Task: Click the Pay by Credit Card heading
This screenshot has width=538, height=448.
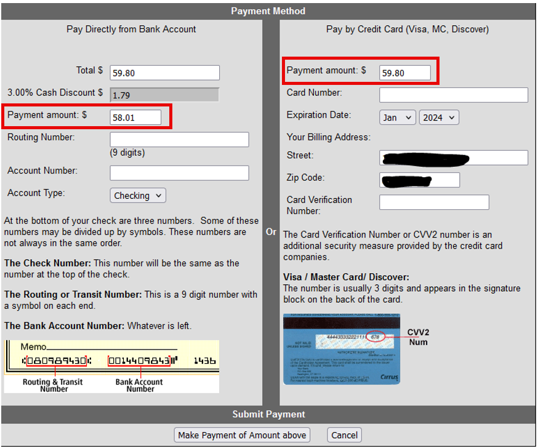Action: [407, 29]
